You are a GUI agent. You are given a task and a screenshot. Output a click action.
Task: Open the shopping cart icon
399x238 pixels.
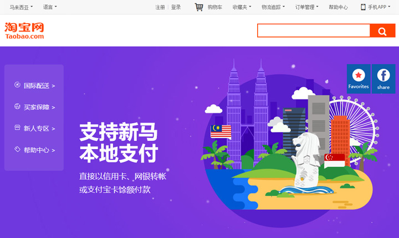click(x=199, y=7)
